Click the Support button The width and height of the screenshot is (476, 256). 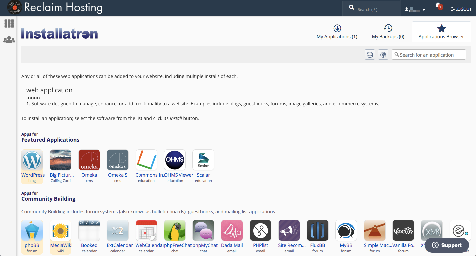447,245
